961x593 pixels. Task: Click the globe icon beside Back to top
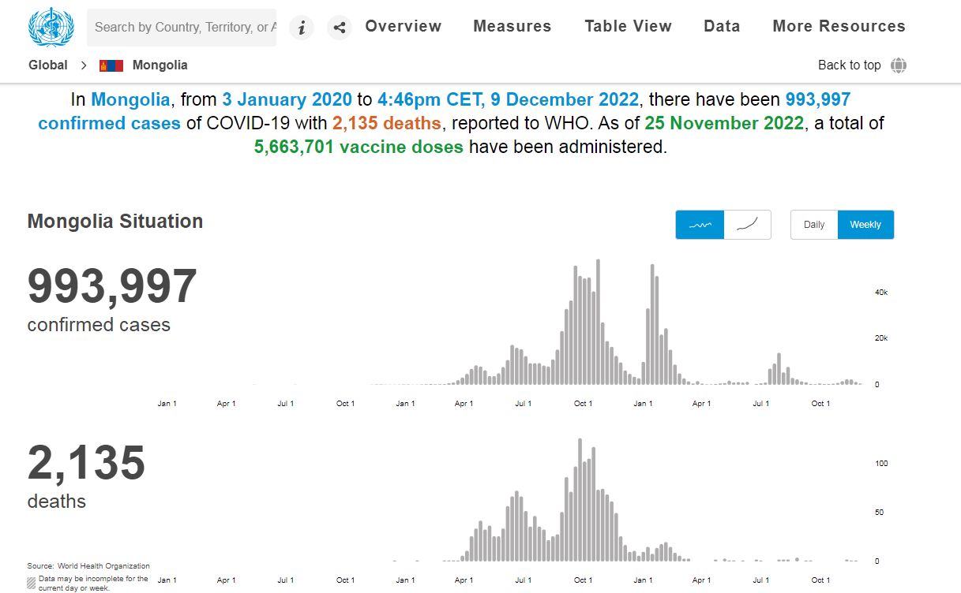899,65
